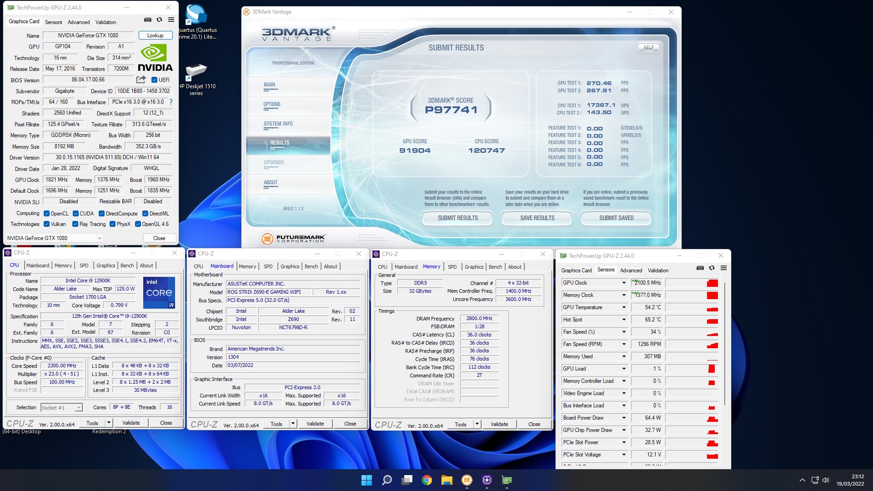The height and width of the screenshot is (491, 873).
Task: Switch to 3DMark Vantage taskbar icon
Action: pos(467,480)
